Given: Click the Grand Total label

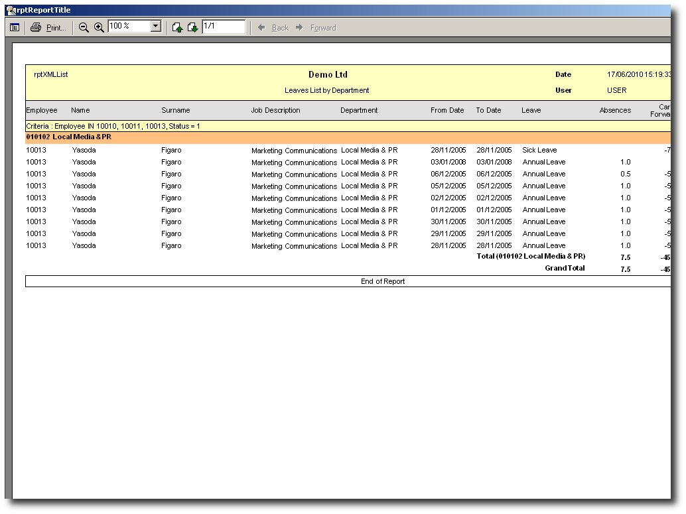Looking at the screenshot, I should click(x=565, y=268).
